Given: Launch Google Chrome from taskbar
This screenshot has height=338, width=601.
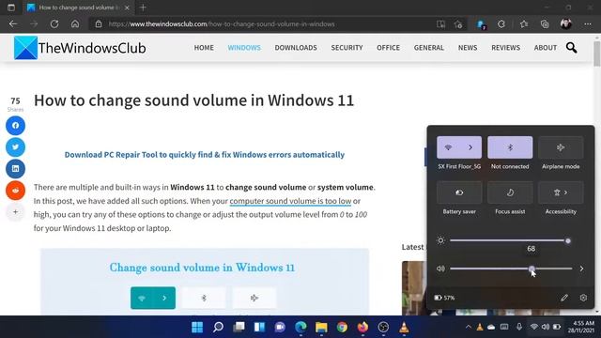Looking at the screenshot, I should pos(342,328).
